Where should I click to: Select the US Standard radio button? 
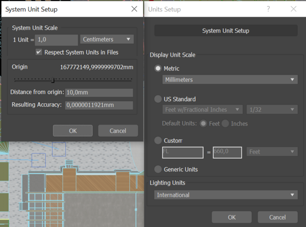[x=158, y=99]
